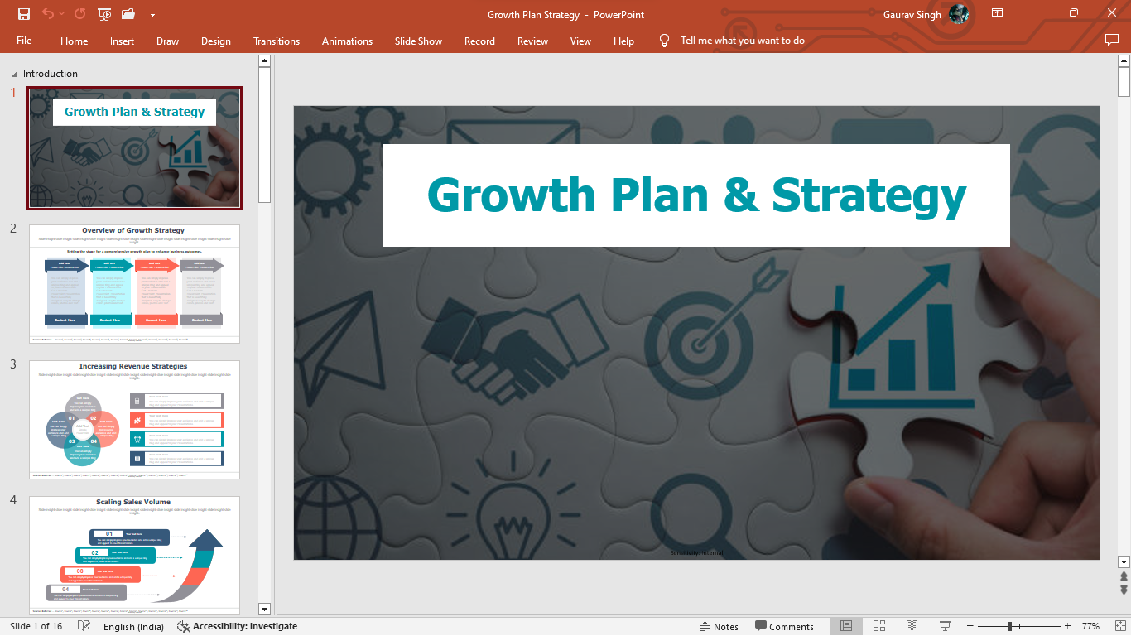The image size is (1131, 636).
Task: Open the Comments pane icon at top right
Action: tap(1112, 41)
